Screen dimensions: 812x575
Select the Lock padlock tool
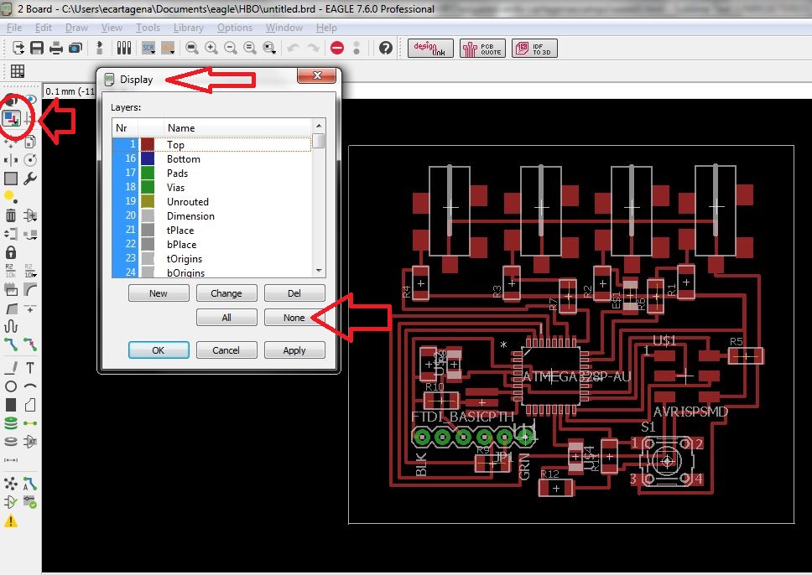[x=11, y=252]
